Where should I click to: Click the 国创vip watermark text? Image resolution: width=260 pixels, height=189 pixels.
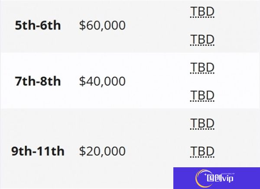[x=220, y=179]
